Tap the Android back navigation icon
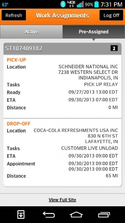125x223 pixels. pos(49,215)
